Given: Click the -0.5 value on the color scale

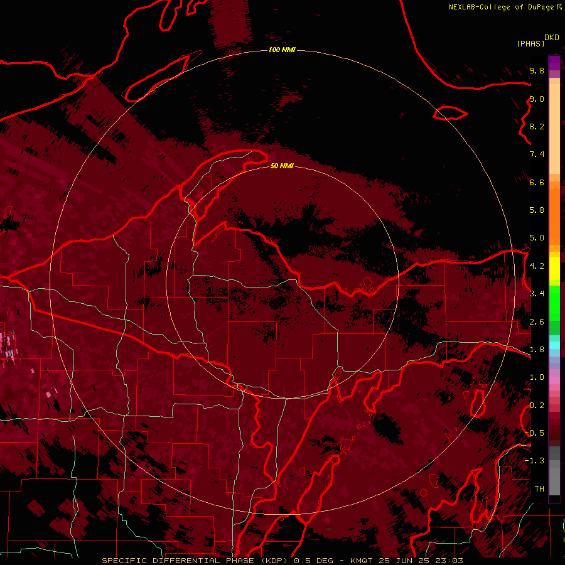Looking at the screenshot, I should [x=535, y=433].
